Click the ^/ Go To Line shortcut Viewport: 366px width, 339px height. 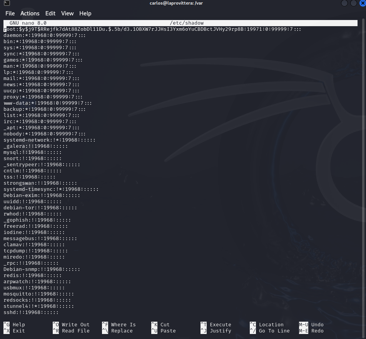270,331
